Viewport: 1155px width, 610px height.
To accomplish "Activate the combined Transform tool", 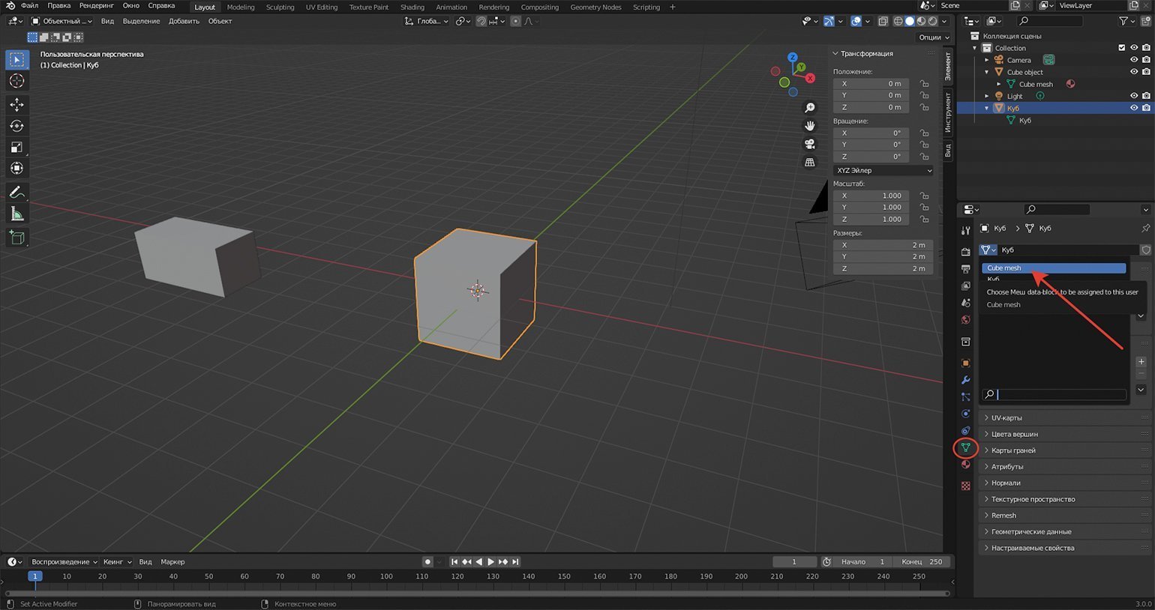I will tap(16, 168).
